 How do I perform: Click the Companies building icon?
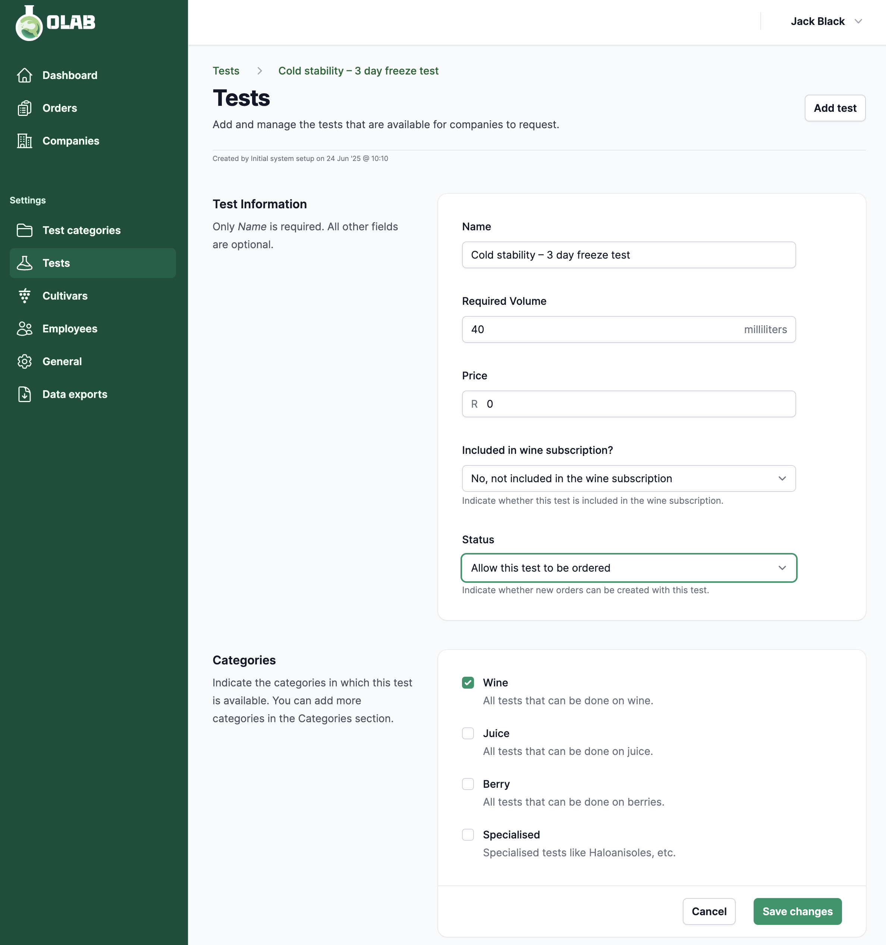[25, 141]
